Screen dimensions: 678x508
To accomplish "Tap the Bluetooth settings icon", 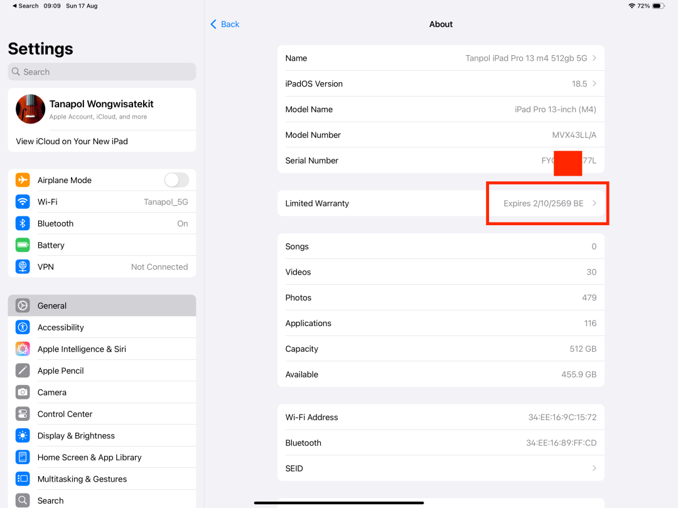I will click(x=23, y=223).
